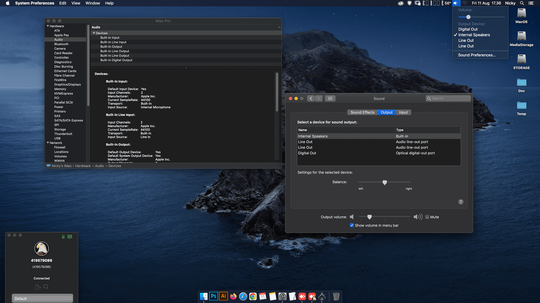Screen dimensions: 540x303
Task: Open the Default dropdown in the remote window
Action: (x=42, y=298)
